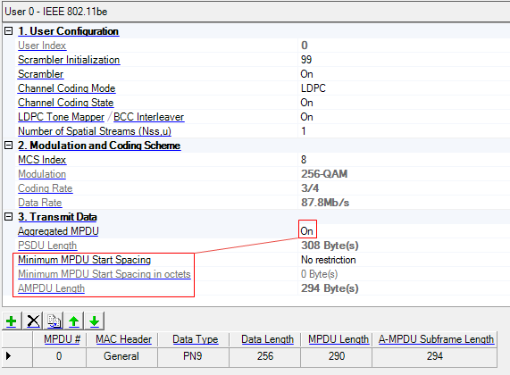Click the 256-QAM modulation value
510x375 pixels.
[x=324, y=174]
